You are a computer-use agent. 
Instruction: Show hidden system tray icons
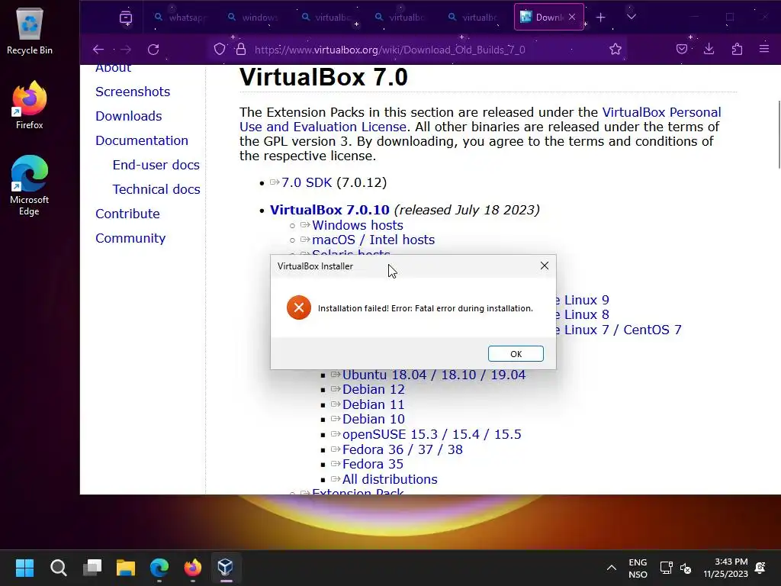[x=612, y=568]
